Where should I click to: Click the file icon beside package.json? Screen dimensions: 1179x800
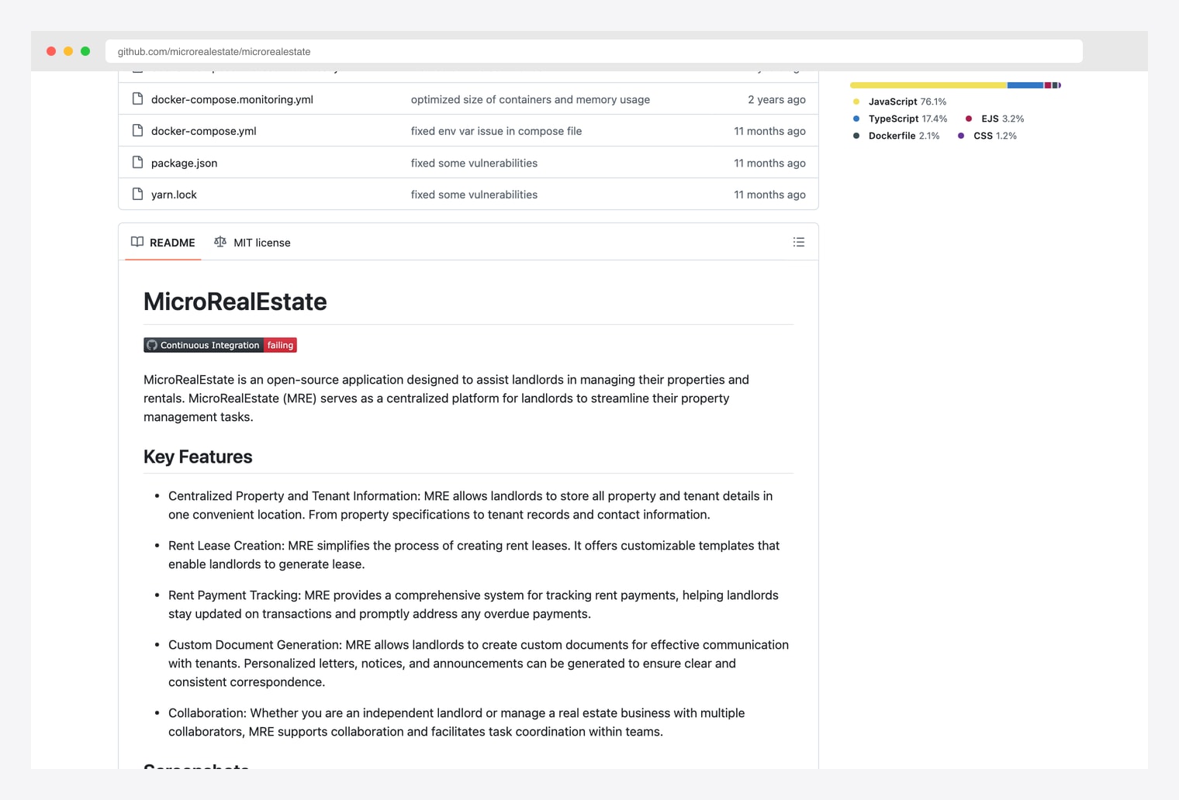(x=137, y=162)
